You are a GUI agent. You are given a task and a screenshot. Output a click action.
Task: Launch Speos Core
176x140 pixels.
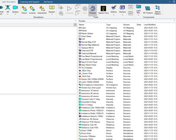tap(103, 10)
